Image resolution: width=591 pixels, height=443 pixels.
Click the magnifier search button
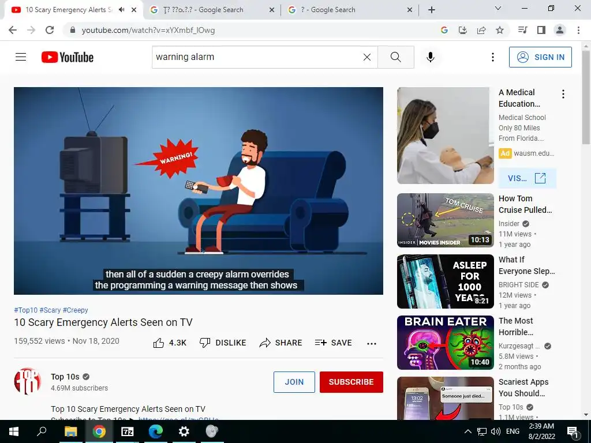click(396, 57)
